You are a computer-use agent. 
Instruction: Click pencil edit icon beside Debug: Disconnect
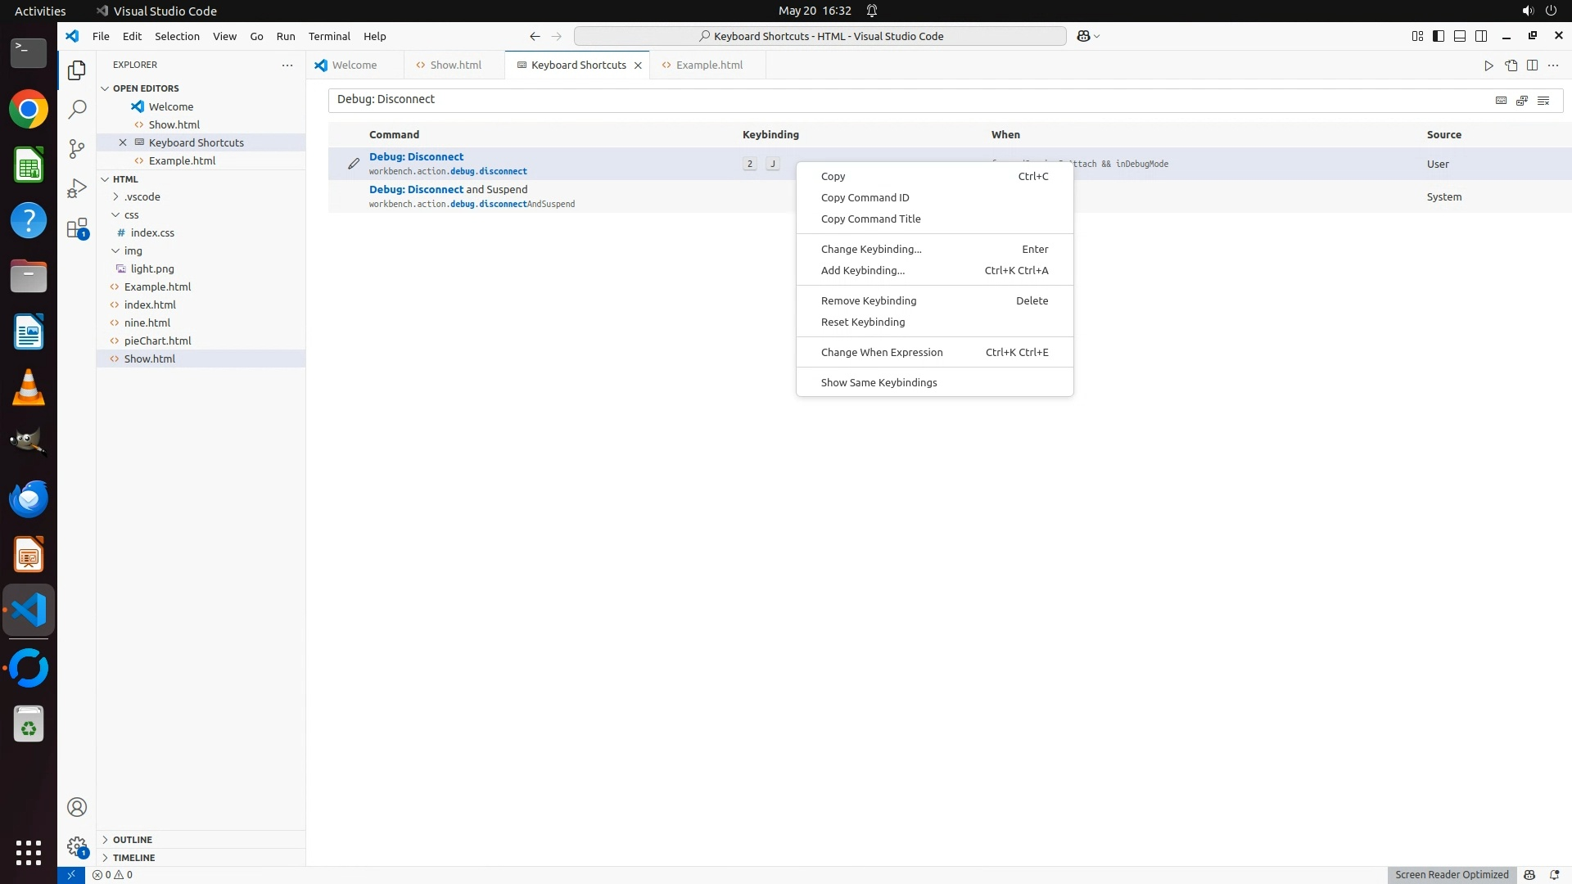tap(354, 164)
